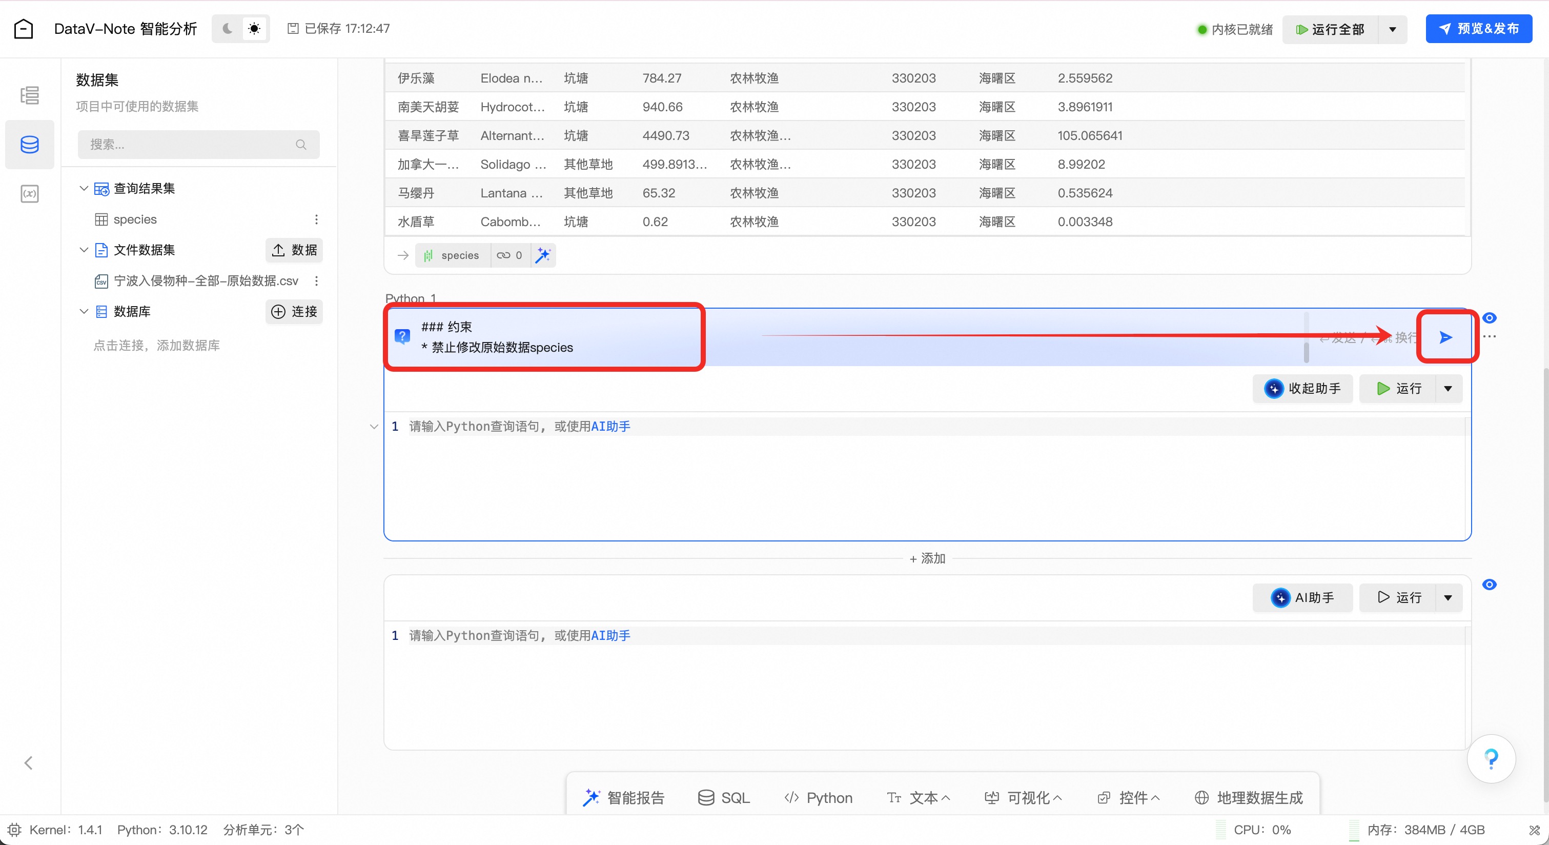Click the send arrow in AI prompt
The width and height of the screenshot is (1549, 845).
pyautogui.click(x=1445, y=337)
